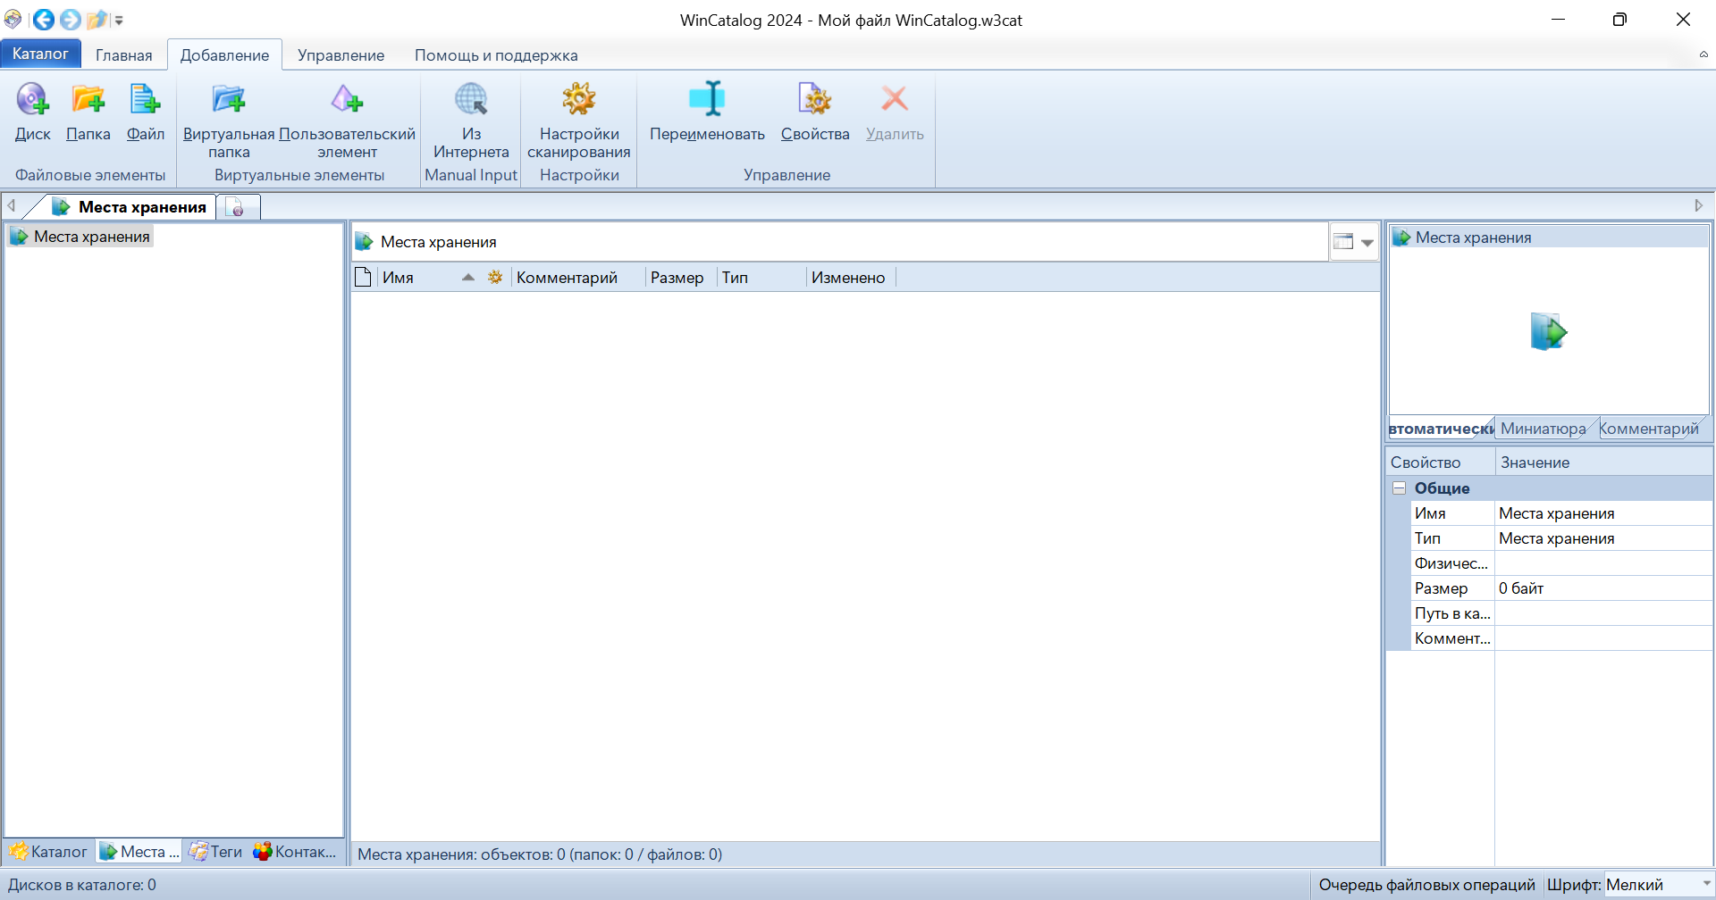This screenshot has width=1716, height=900.
Task: Add a new disk to catalog
Action: pyautogui.click(x=32, y=112)
